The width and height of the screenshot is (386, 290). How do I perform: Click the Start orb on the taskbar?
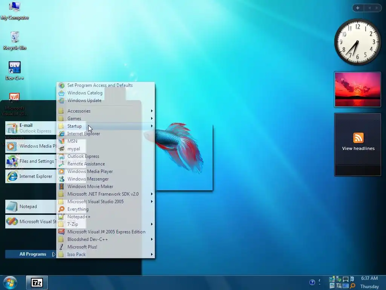[x=10, y=282]
